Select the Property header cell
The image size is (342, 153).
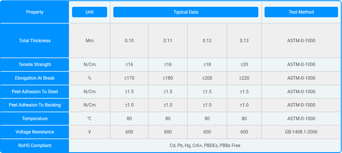point(35,12)
